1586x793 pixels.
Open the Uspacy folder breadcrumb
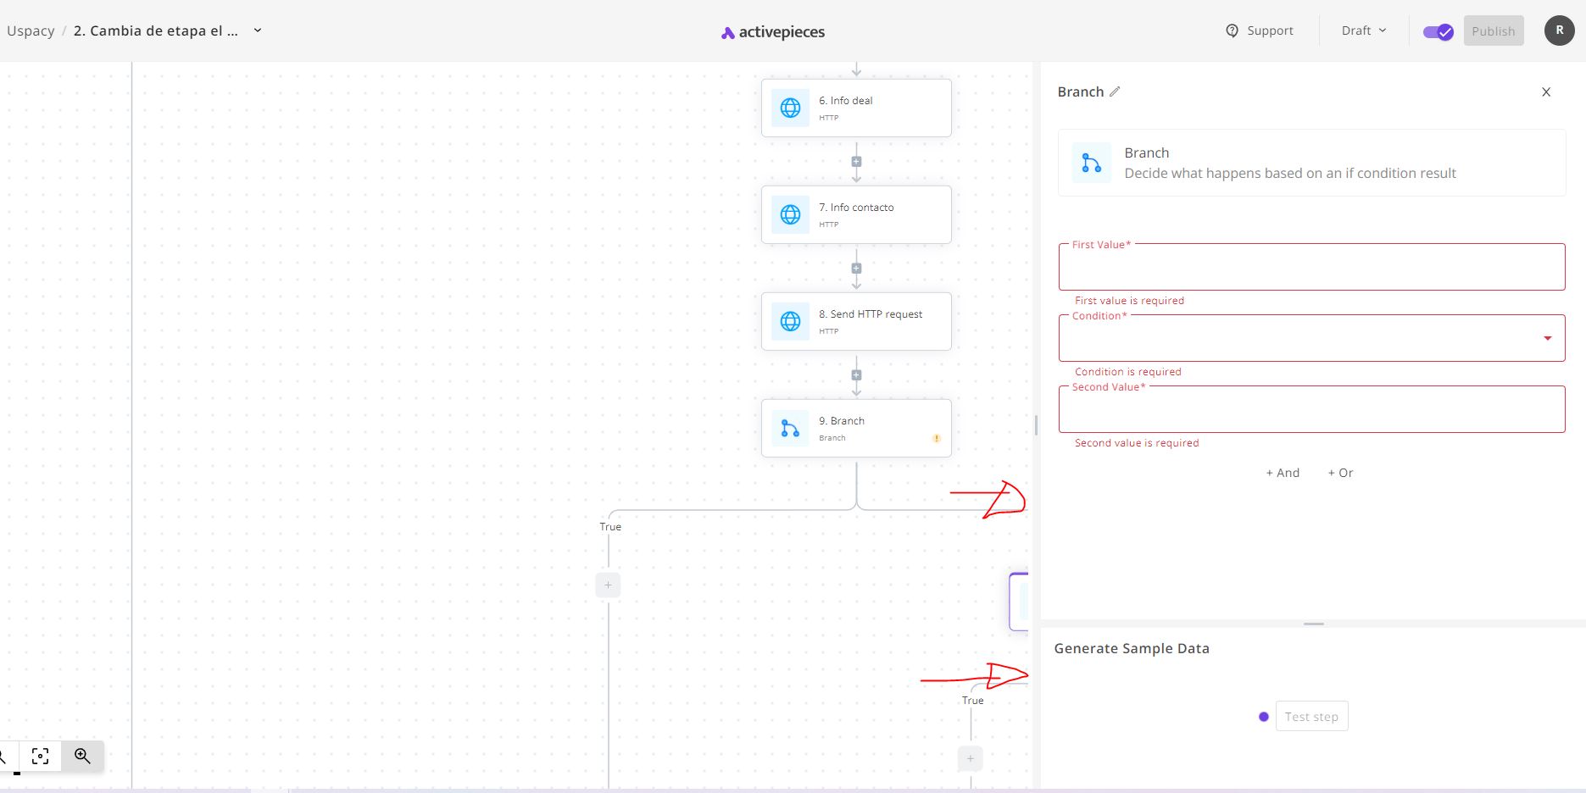coord(31,30)
